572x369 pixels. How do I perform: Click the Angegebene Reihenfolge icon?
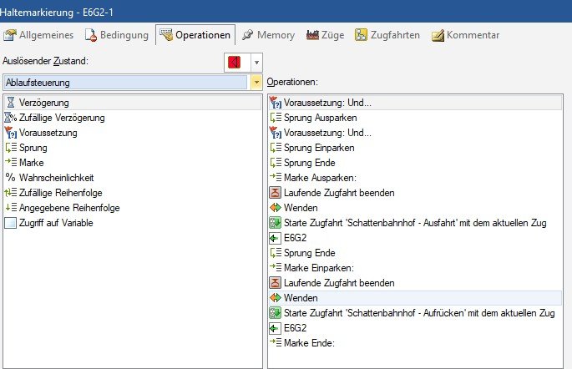[x=10, y=208]
